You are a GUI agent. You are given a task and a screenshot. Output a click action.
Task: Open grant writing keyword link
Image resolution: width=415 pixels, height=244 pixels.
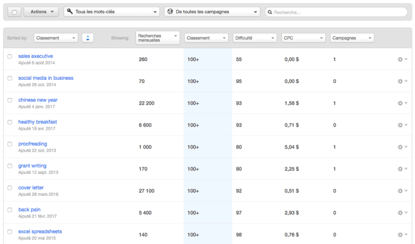click(x=32, y=166)
